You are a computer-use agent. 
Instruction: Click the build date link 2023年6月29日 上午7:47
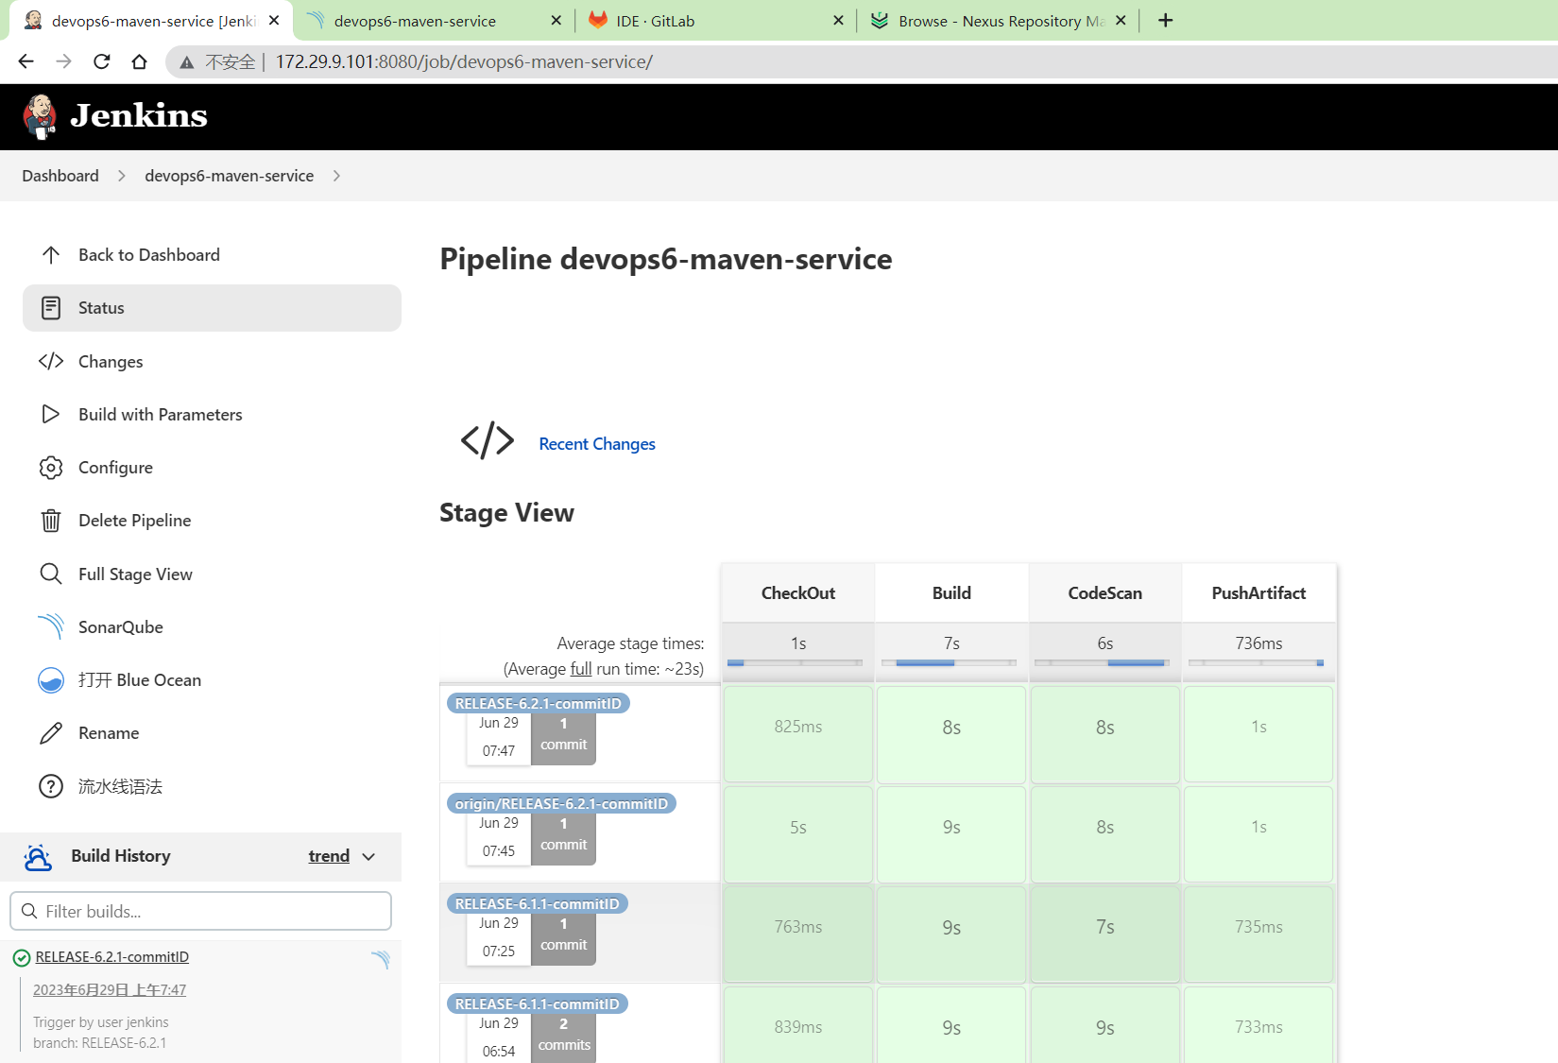[110, 990]
